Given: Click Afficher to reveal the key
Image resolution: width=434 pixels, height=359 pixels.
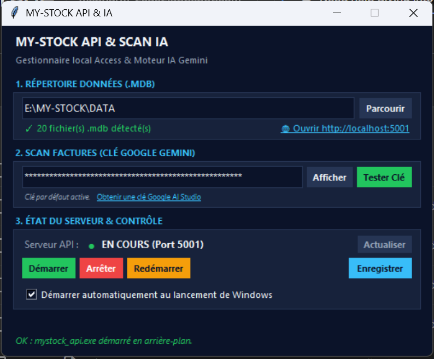Looking at the screenshot, I should point(330,177).
